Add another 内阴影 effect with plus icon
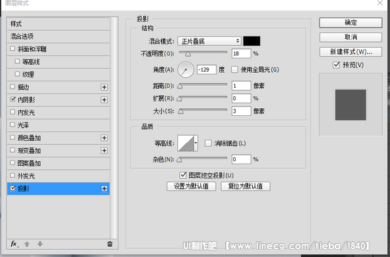Viewport: 390px width, 257px height. coord(104,100)
